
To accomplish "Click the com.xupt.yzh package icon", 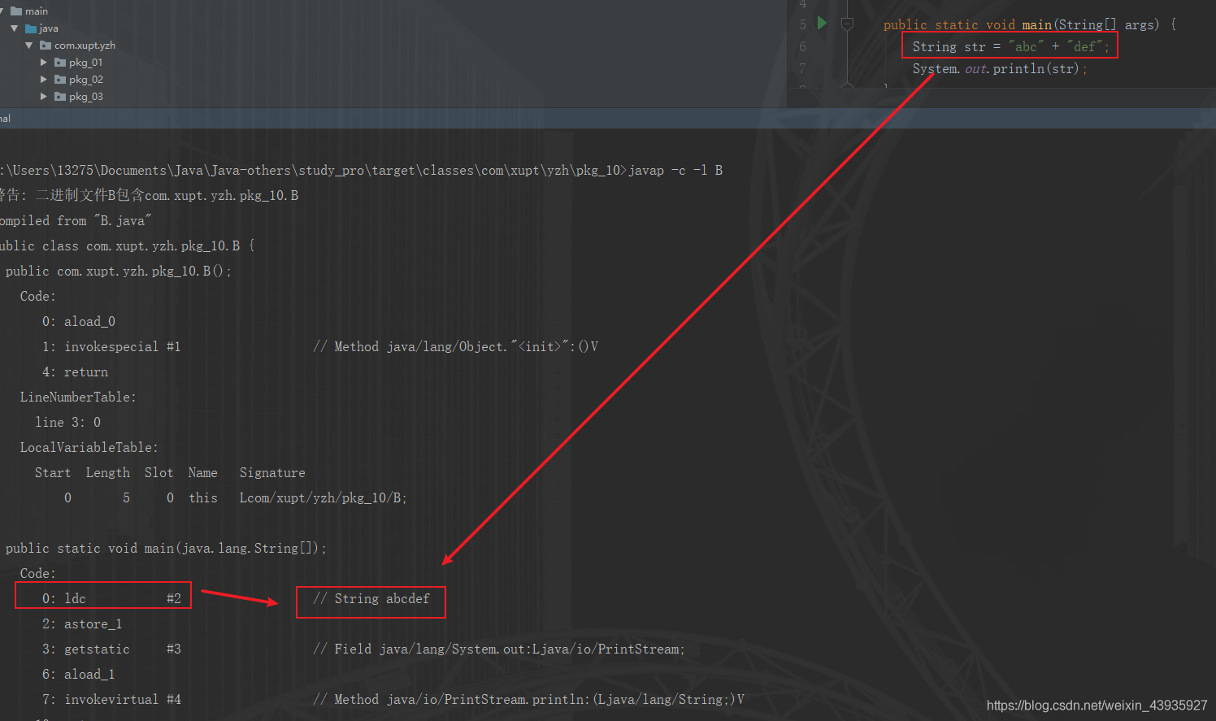I will (46, 46).
